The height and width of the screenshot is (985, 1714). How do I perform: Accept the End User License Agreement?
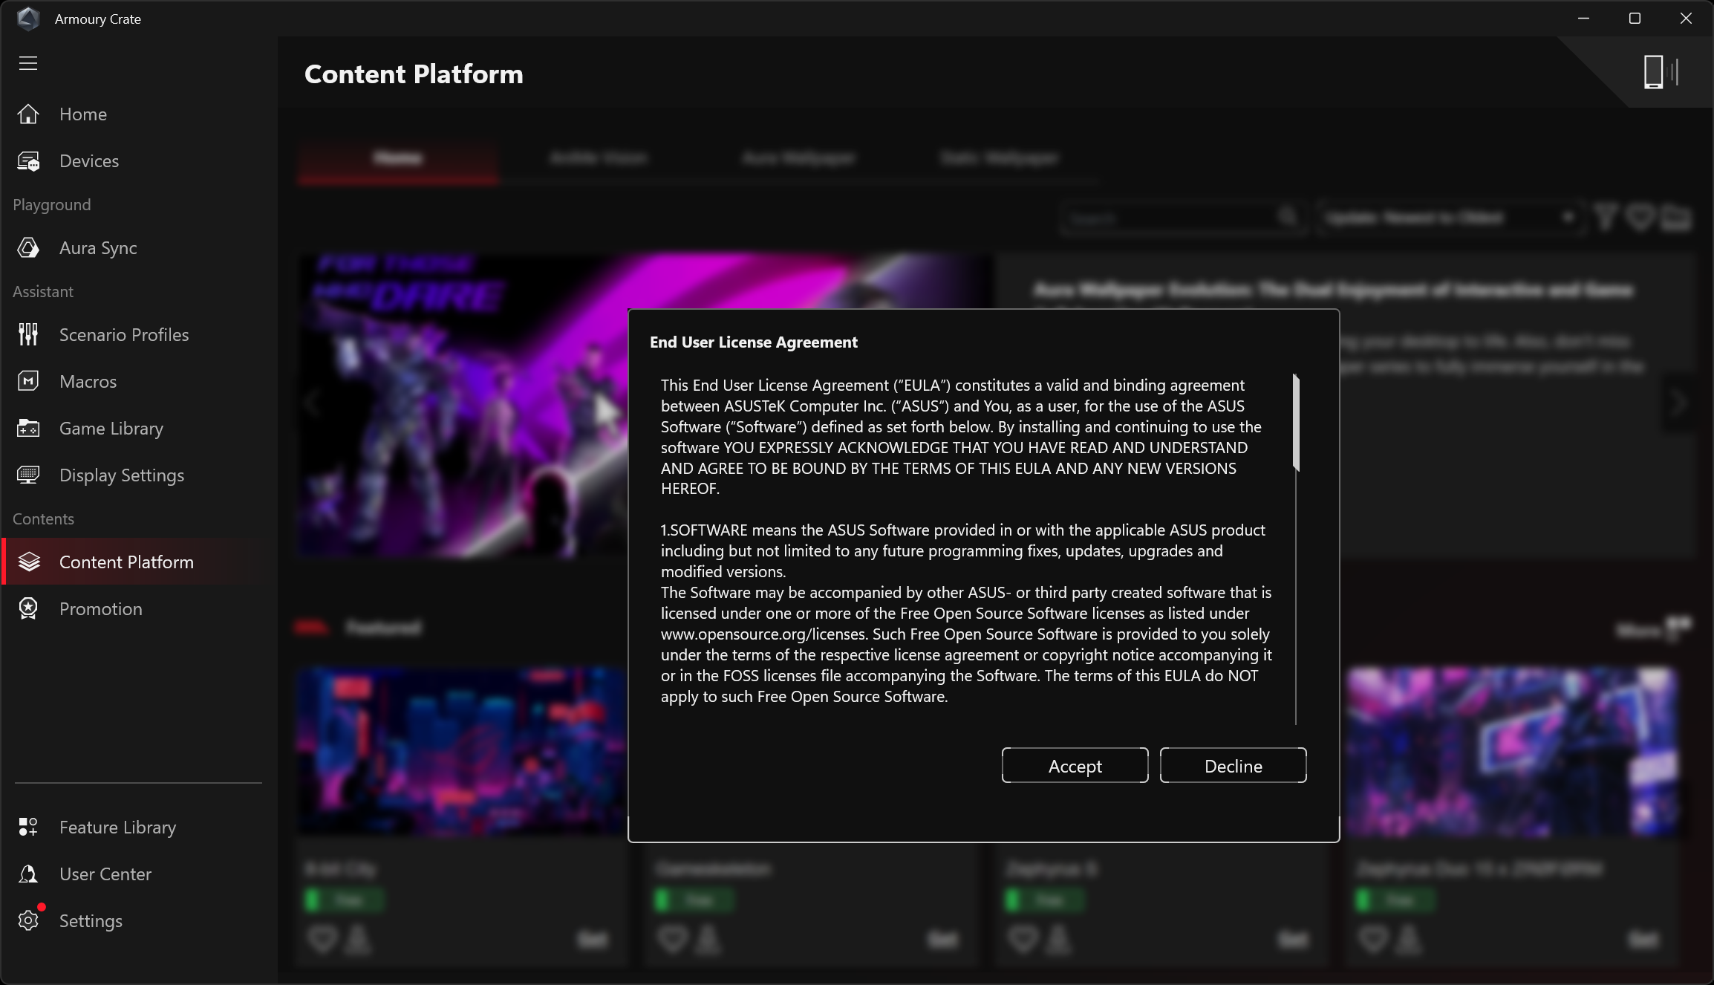coord(1075,766)
